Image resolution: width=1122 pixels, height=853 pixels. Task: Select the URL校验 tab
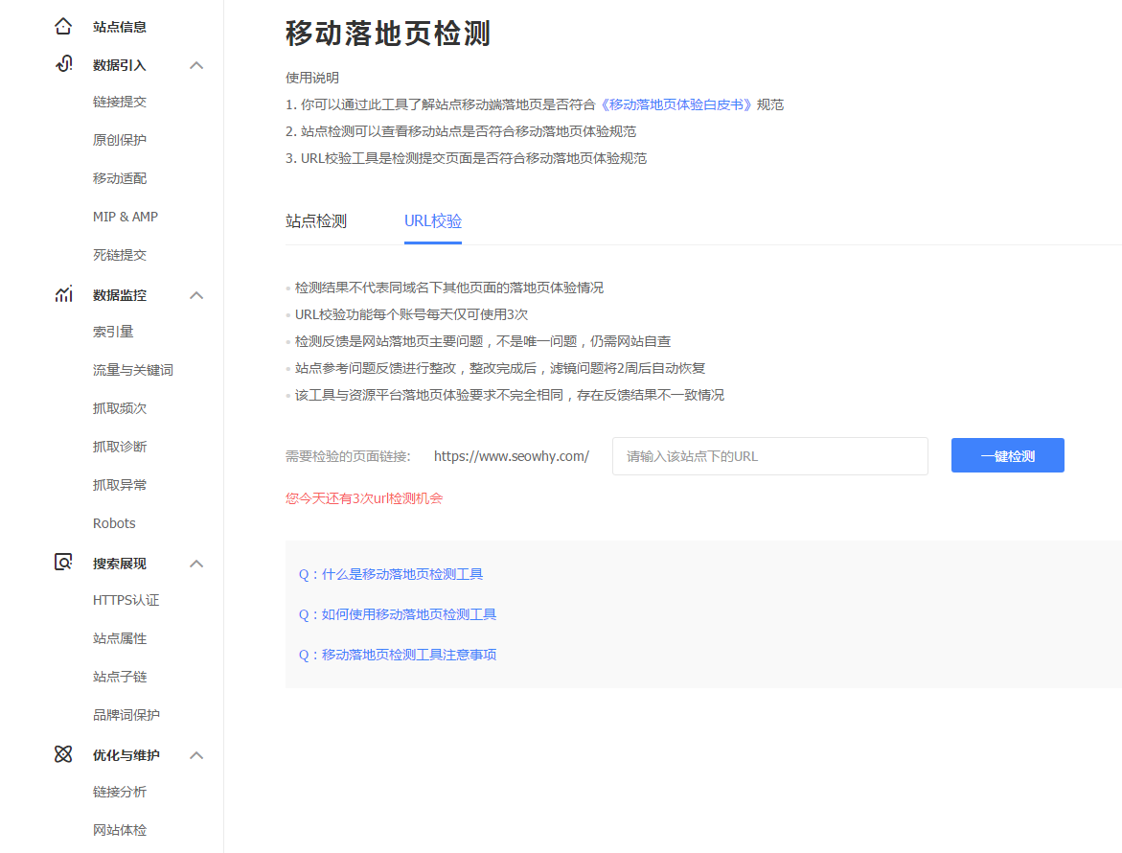[432, 219]
